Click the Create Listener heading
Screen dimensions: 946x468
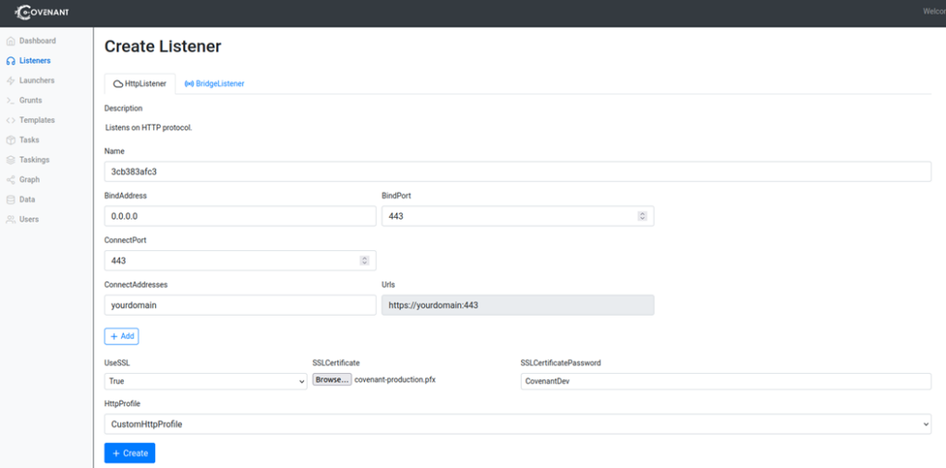pos(163,46)
